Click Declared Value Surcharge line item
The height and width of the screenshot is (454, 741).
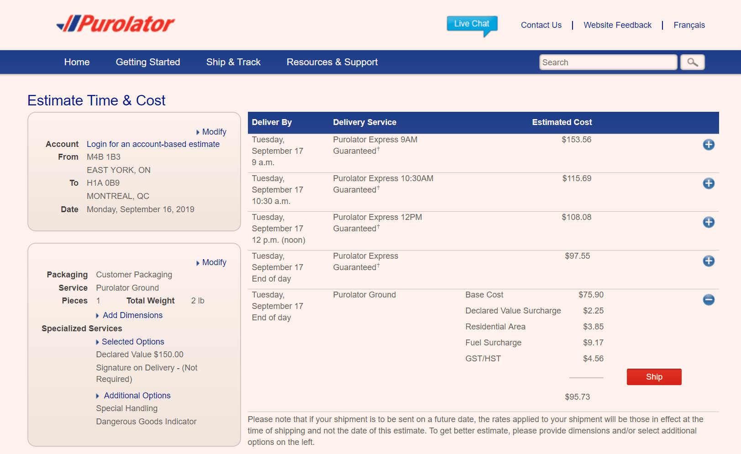(x=513, y=311)
